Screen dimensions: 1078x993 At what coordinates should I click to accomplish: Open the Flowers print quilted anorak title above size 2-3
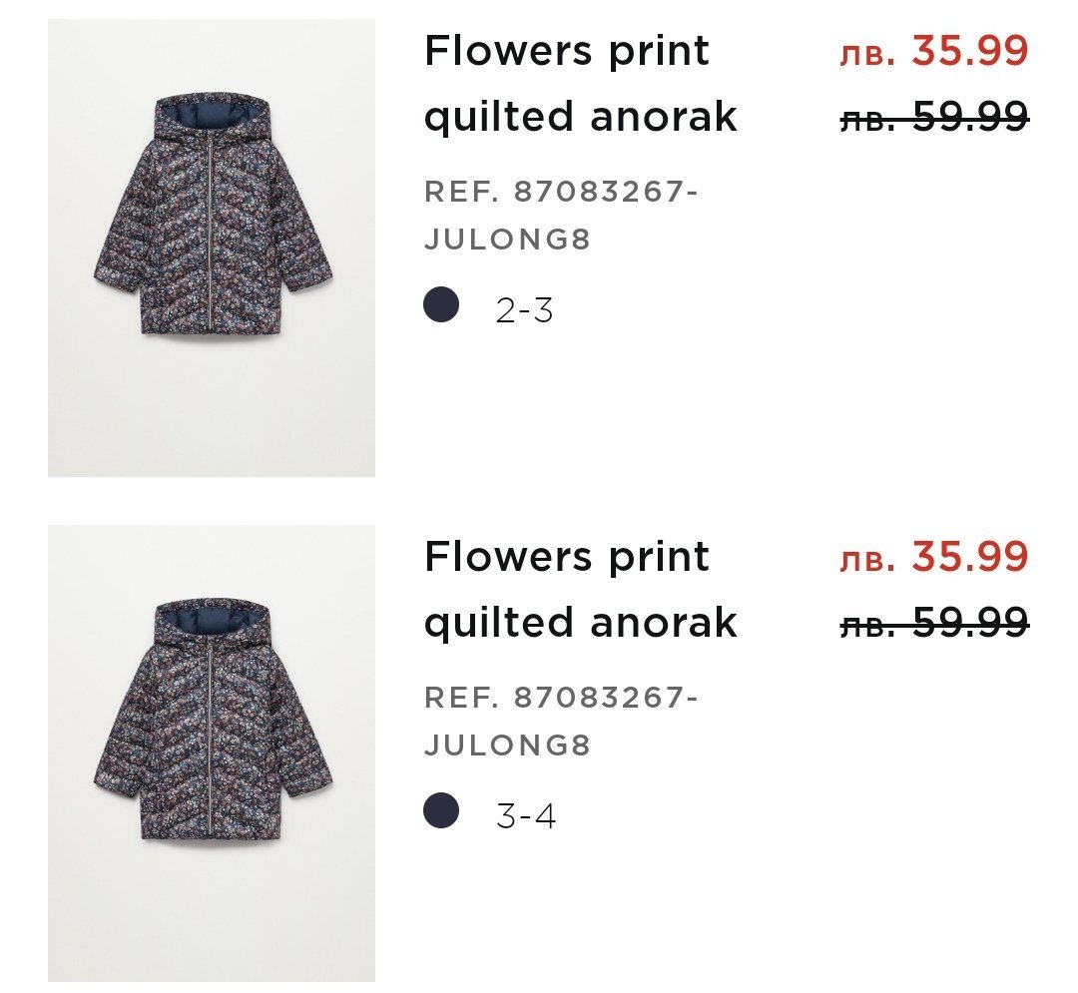tap(580, 84)
